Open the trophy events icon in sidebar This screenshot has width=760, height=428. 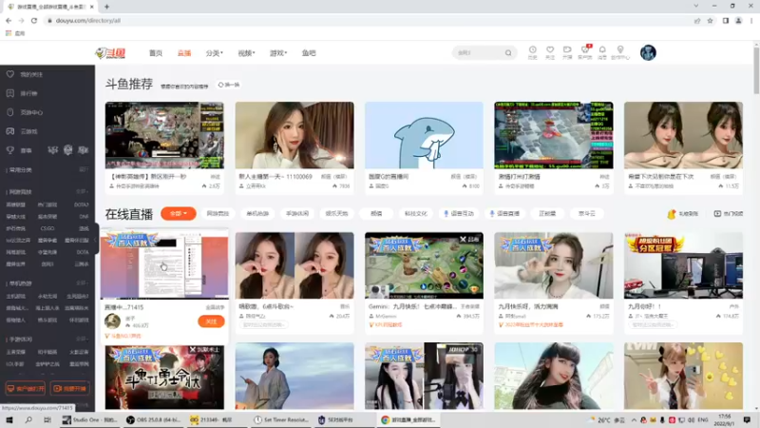10,150
